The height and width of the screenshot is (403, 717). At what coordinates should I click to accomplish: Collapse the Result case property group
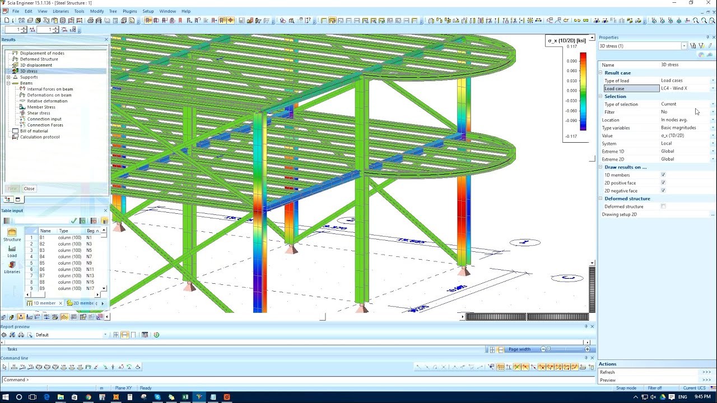(599, 72)
